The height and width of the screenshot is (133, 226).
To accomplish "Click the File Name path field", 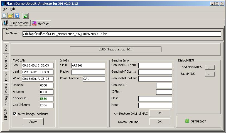I will point(122,34).
